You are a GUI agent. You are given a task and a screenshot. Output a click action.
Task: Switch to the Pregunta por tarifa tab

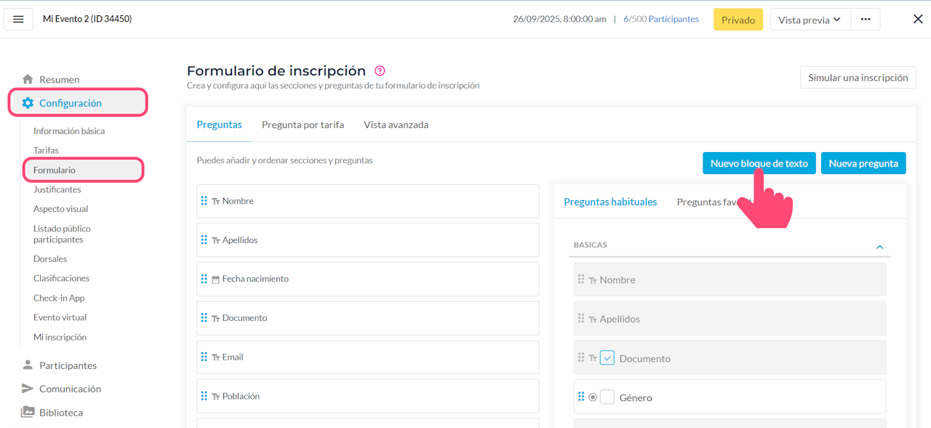click(303, 124)
